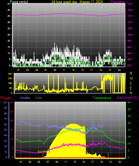139x166 pixels.
Task: Click the green temperature axis value 25
Action: (x=129, y=123)
